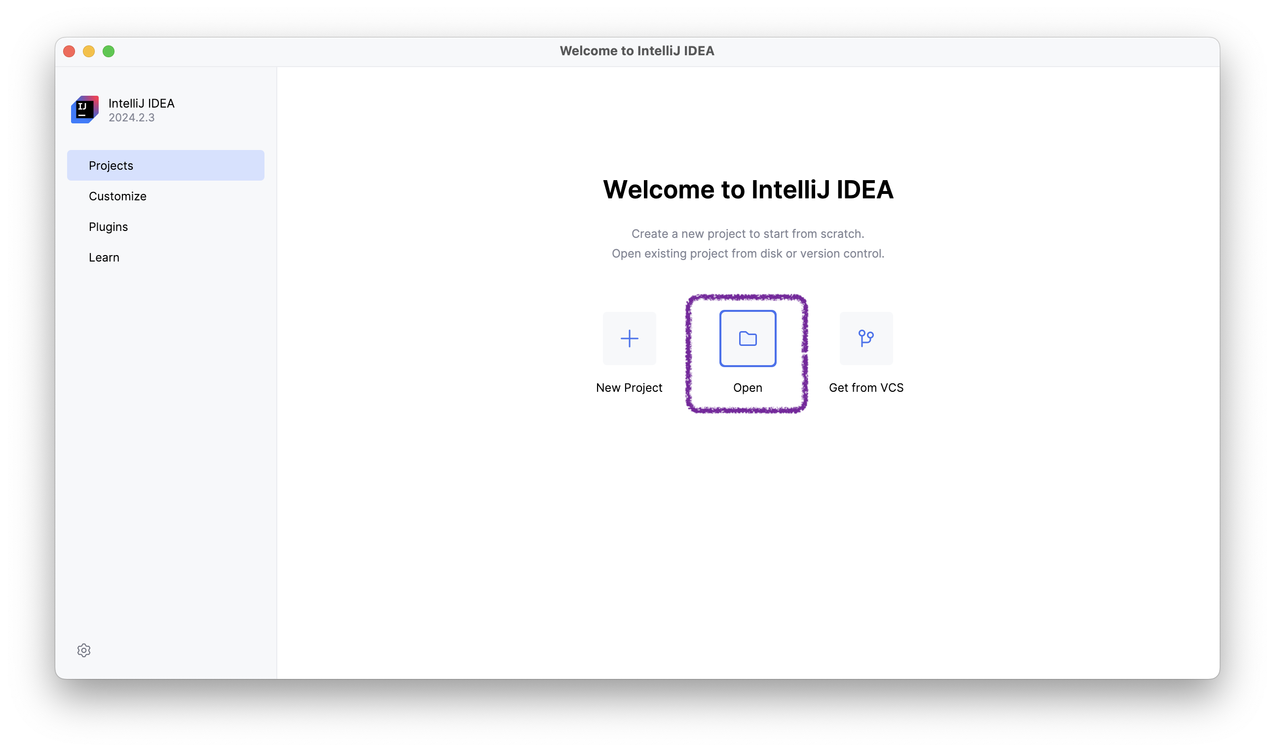The width and height of the screenshot is (1275, 752).
Task: Select the Learn menu item
Action: coord(104,257)
